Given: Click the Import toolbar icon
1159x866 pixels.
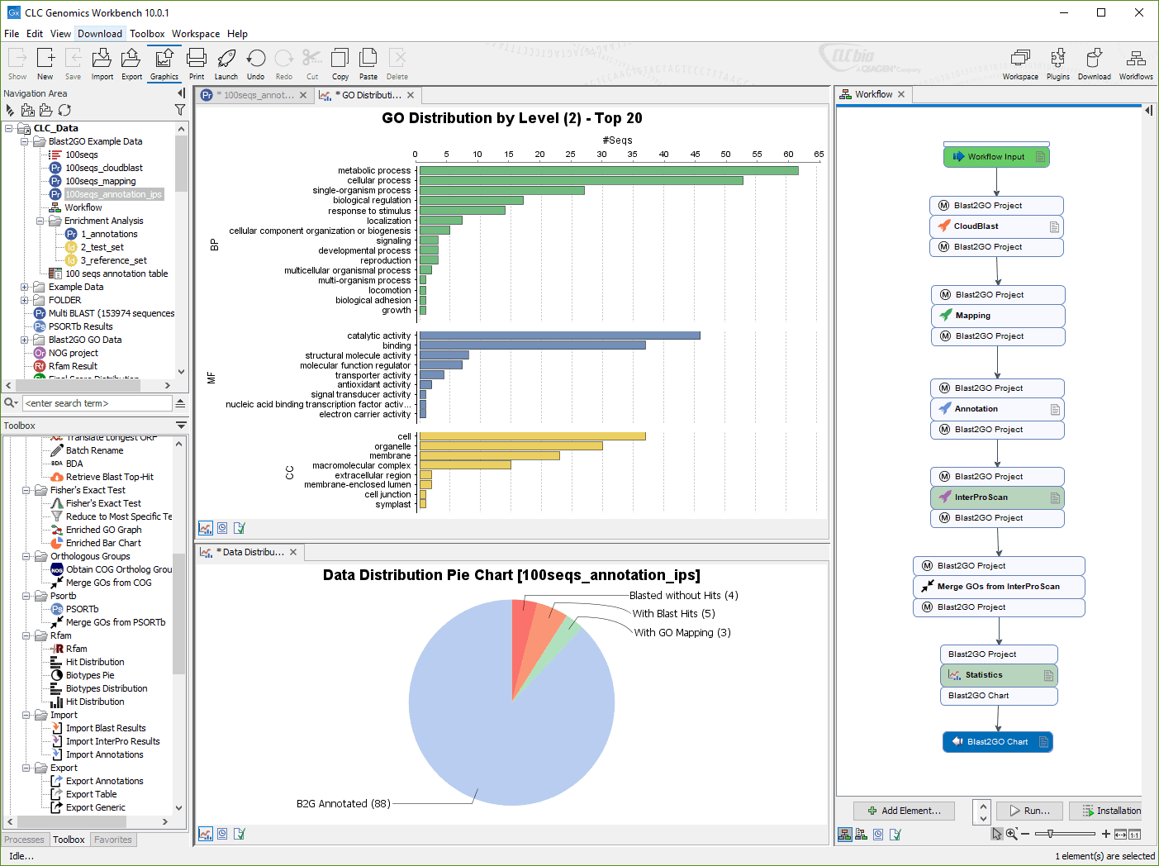Looking at the screenshot, I should (102, 64).
